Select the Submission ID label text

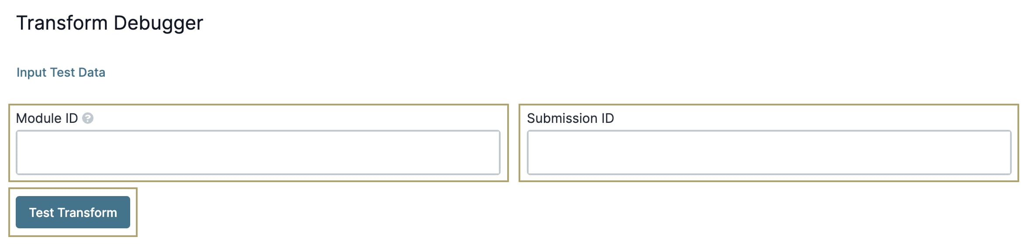coord(570,118)
